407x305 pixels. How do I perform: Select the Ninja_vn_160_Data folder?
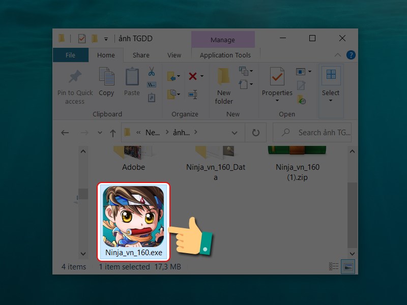pyautogui.click(x=216, y=163)
